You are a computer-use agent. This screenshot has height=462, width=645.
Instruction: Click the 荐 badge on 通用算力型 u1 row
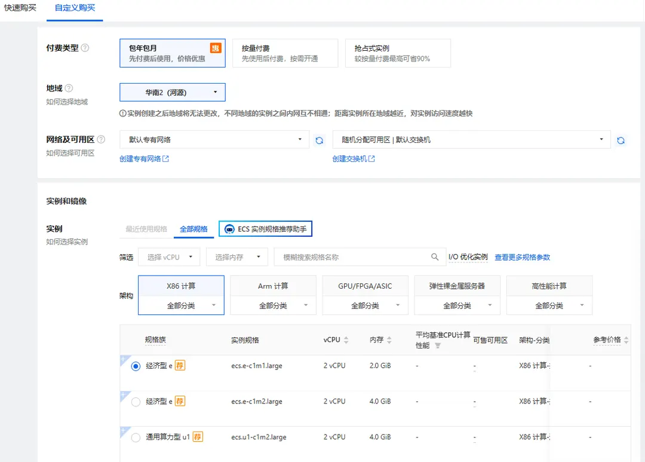click(x=198, y=437)
